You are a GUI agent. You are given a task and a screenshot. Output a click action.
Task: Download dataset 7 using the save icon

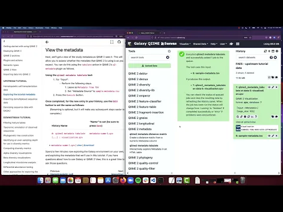point(238,117)
